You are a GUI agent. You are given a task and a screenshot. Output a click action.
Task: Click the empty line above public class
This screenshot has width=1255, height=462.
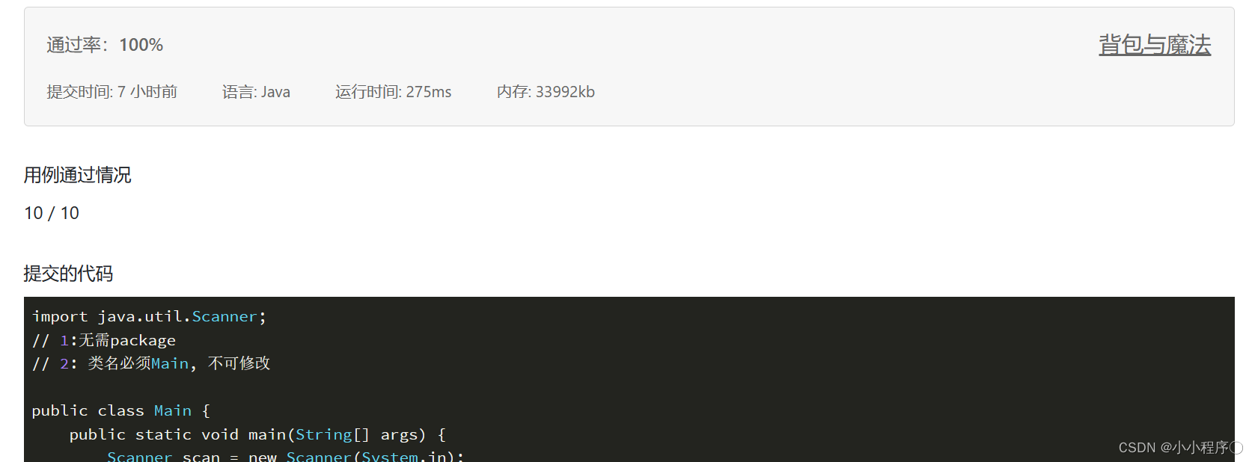pyautogui.click(x=629, y=387)
